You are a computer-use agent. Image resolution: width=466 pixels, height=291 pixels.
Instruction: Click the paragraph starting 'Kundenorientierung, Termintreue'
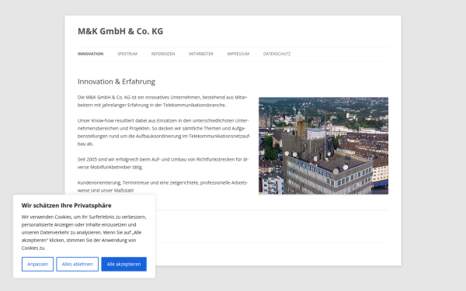162,186
